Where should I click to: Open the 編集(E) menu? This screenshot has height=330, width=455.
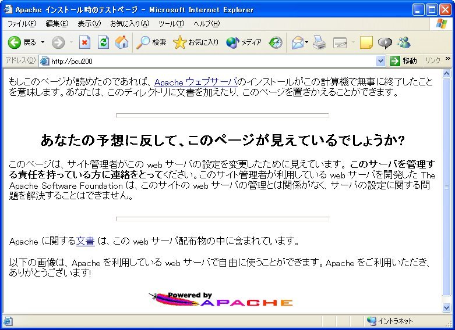[57, 24]
